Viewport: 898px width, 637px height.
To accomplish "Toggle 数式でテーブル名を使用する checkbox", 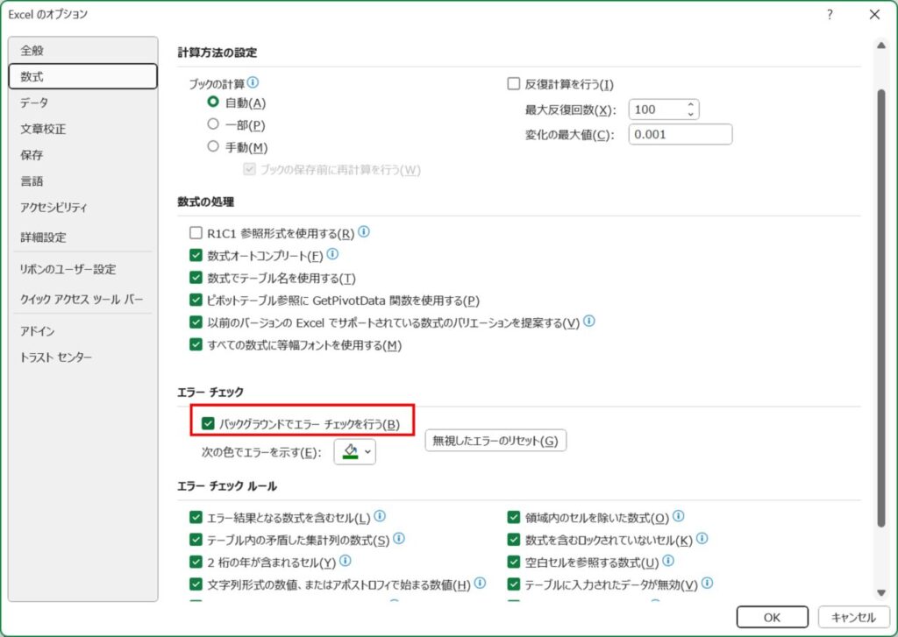I will (196, 278).
